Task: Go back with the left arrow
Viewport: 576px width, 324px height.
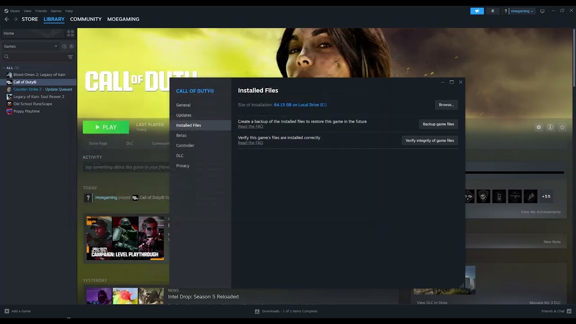Action: coord(6,19)
